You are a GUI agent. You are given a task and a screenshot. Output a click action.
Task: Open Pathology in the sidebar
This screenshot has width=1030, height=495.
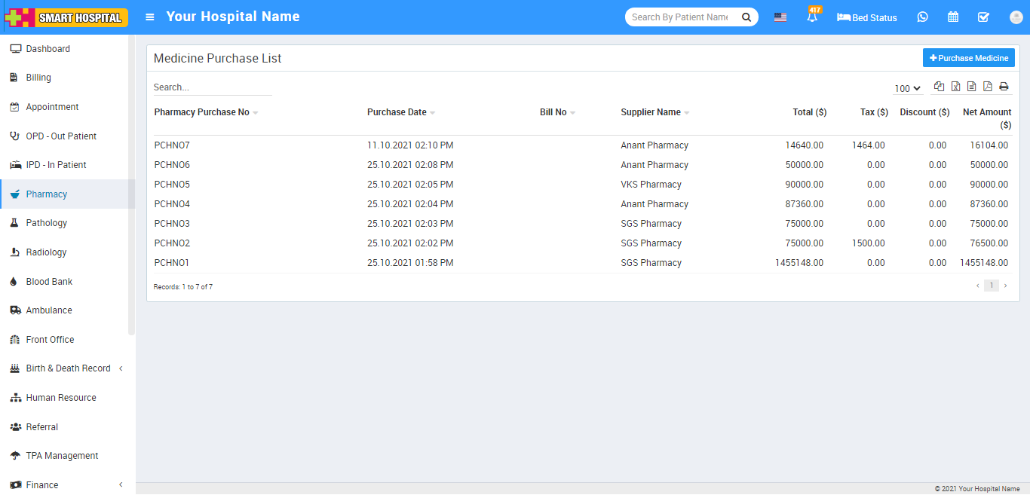click(47, 223)
